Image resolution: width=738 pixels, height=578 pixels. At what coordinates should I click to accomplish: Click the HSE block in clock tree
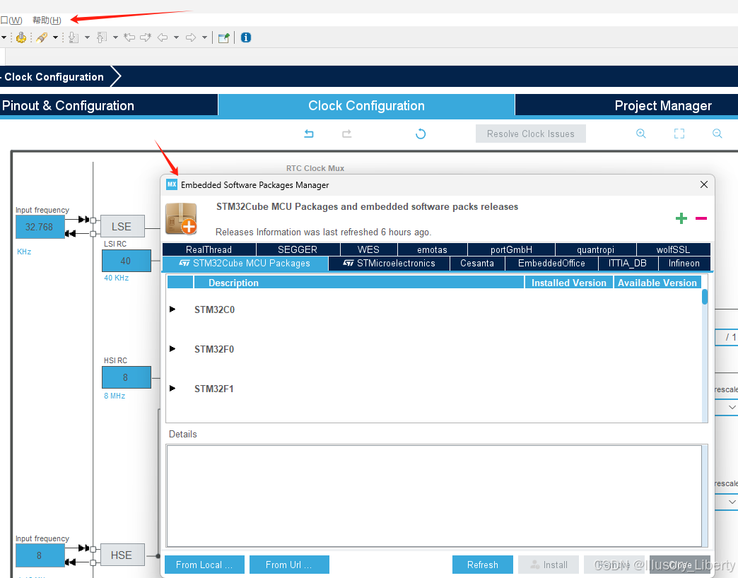tap(122, 555)
